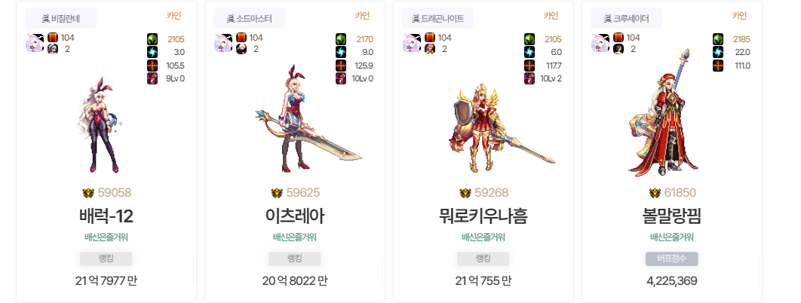This screenshot has width=801, height=303.
Task: Open character 이즈레아 name link
Action: pyautogui.click(x=295, y=216)
